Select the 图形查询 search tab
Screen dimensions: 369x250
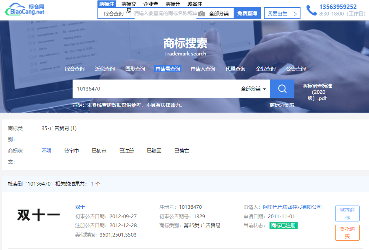pyautogui.click(x=135, y=69)
